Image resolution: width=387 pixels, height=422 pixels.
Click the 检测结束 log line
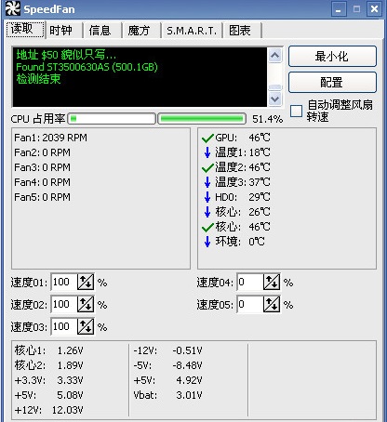(x=38, y=79)
